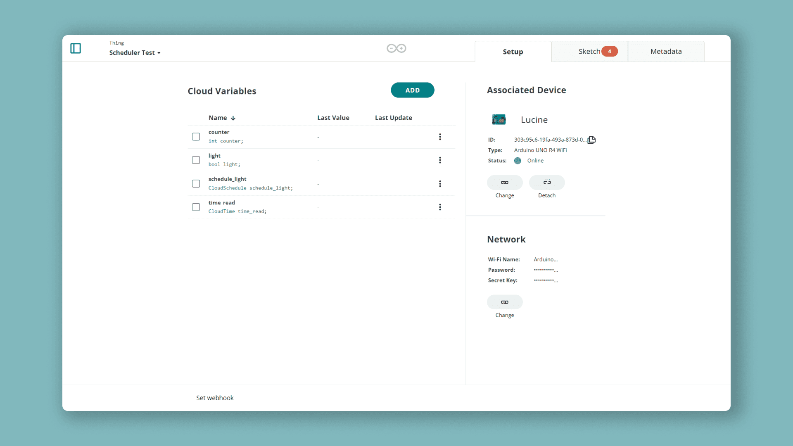793x446 pixels.
Task: Copy the device ID to clipboard
Action: (591, 140)
